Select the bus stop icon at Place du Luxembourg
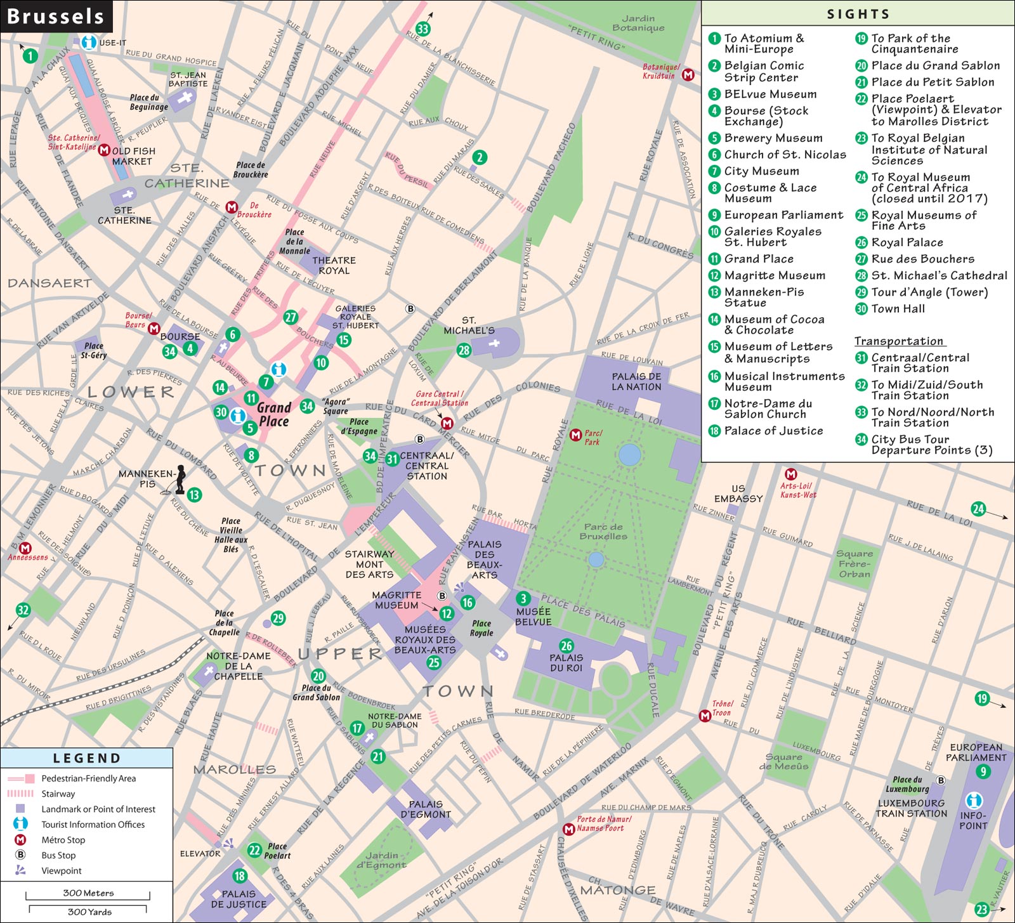Viewport: 1015px width, 923px height. (x=941, y=780)
